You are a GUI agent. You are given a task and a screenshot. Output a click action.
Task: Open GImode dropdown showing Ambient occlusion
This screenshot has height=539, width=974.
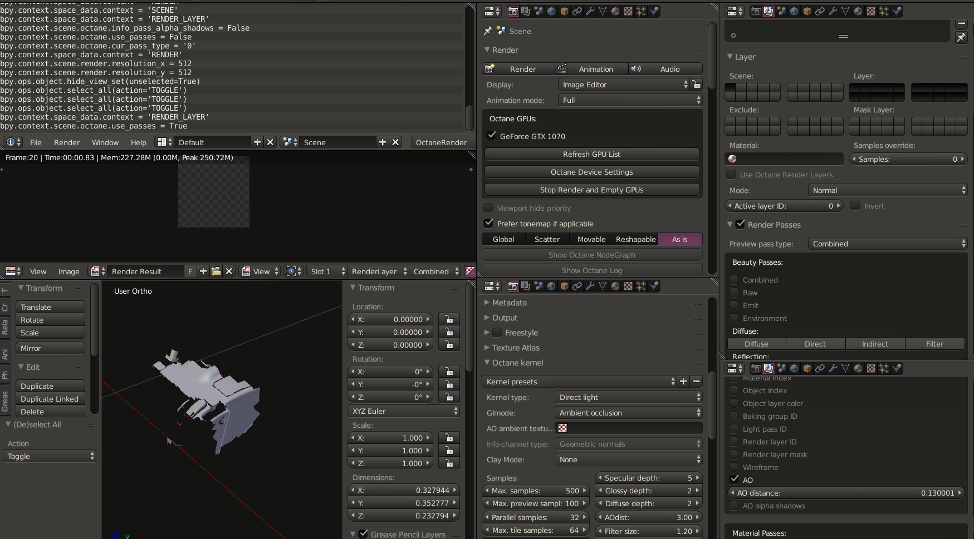coord(628,413)
